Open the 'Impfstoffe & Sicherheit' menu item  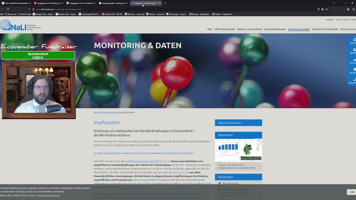tap(325, 29)
